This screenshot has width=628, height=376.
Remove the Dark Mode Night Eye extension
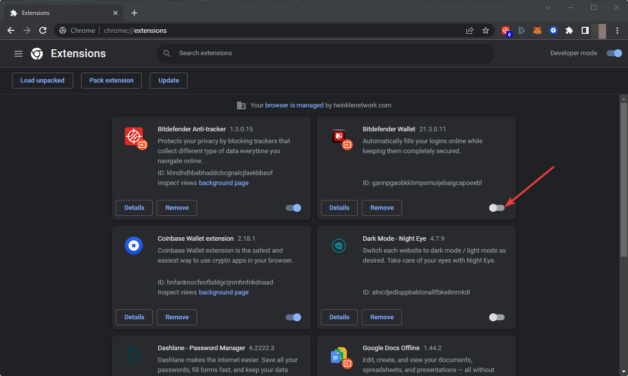(382, 317)
